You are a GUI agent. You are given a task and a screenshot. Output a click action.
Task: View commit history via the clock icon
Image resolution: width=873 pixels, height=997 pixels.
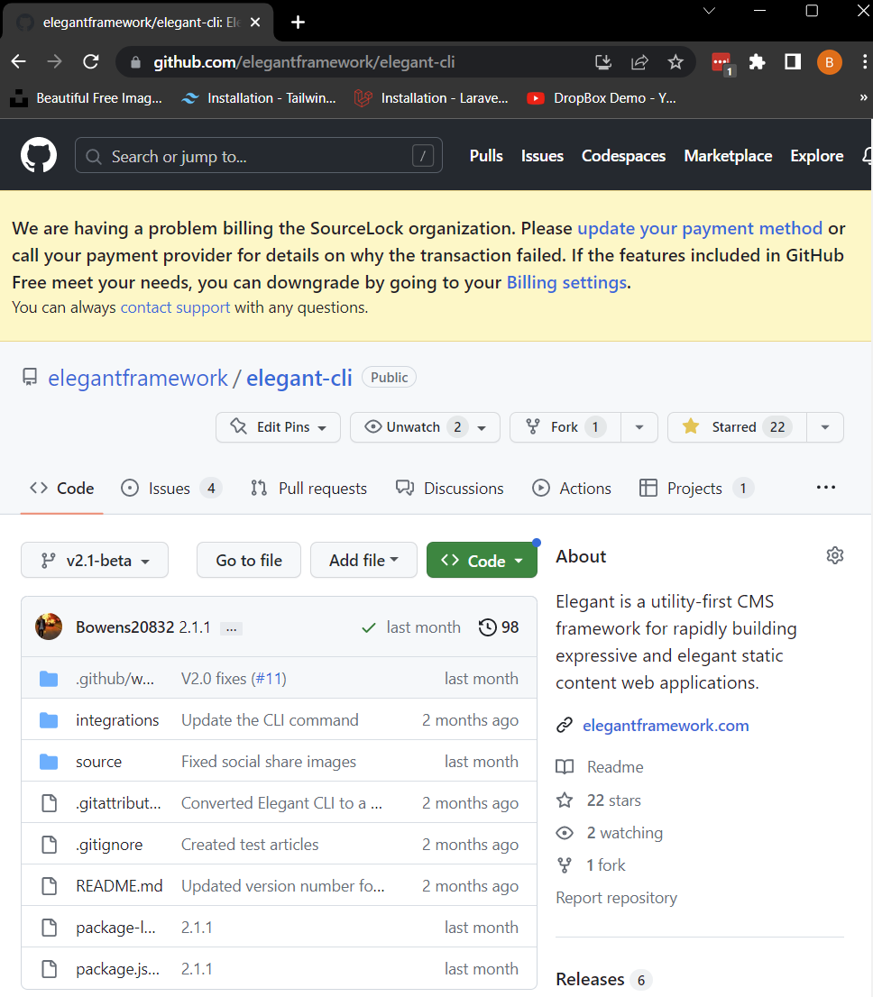[488, 627]
